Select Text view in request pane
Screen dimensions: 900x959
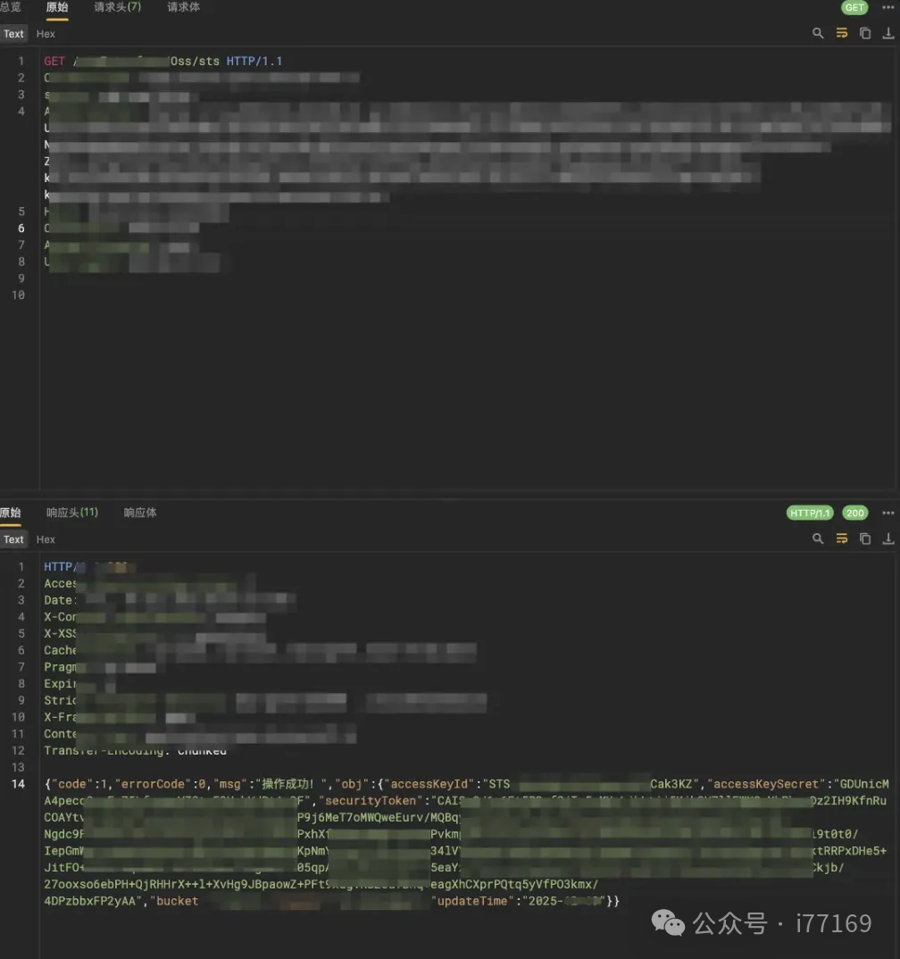pyautogui.click(x=13, y=34)
